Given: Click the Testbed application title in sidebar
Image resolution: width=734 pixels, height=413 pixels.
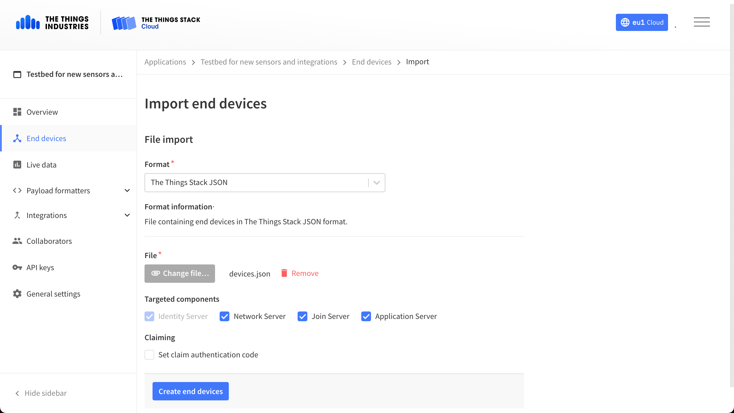Looking at the screenshot, I should tap(75, 74).
